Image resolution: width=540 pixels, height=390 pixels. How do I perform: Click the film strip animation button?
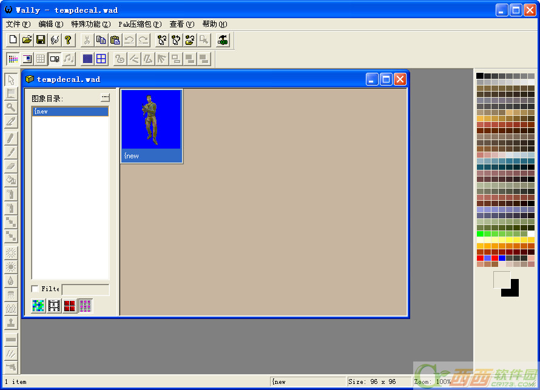click(x=54, y=306)
